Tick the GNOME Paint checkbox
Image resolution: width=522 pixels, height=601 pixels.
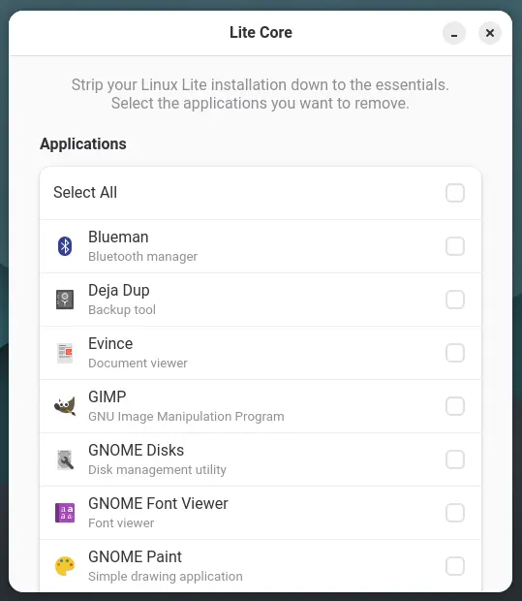point(455,566)
